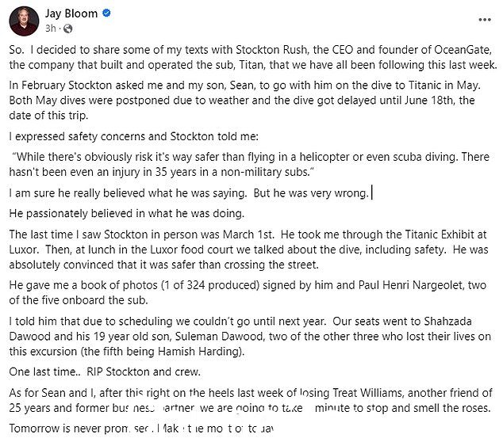Click the opening paragraph mentioning OceanGate

coord(253,57)
